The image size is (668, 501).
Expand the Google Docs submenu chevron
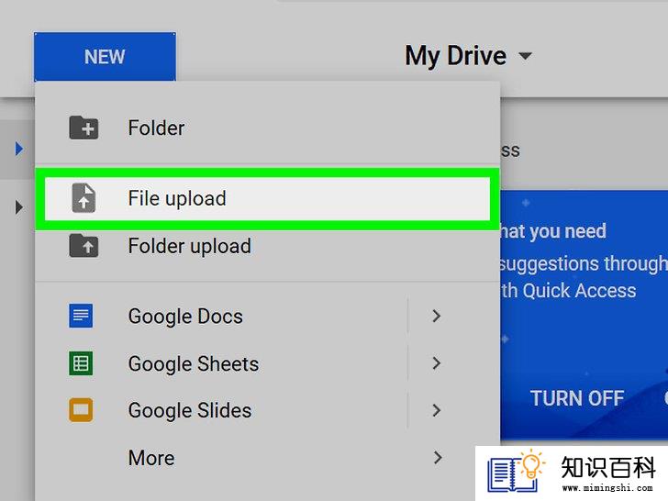436,316
